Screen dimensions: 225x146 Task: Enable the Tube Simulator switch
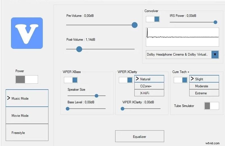211,106
